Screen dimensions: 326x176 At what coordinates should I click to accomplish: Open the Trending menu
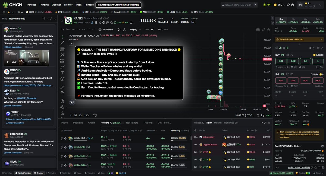[x=44, y=5]
